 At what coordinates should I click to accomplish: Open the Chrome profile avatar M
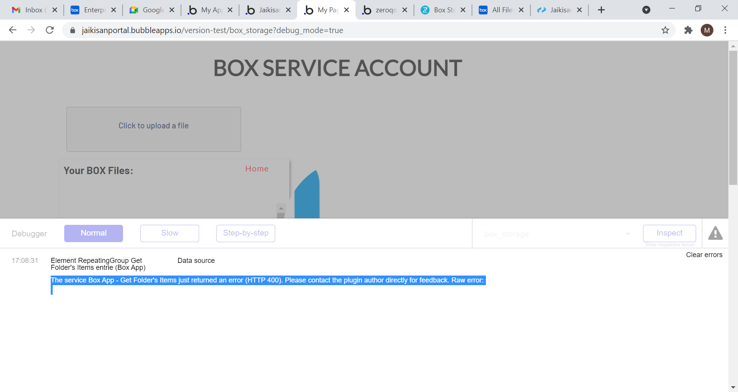pos(707,30)
